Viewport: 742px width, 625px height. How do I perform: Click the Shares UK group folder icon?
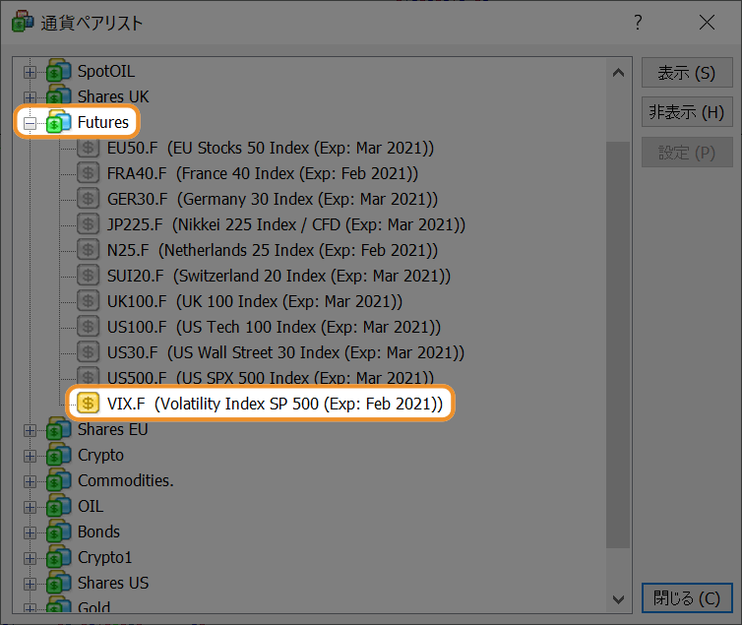pyautogui.click(x=59, y=96)
